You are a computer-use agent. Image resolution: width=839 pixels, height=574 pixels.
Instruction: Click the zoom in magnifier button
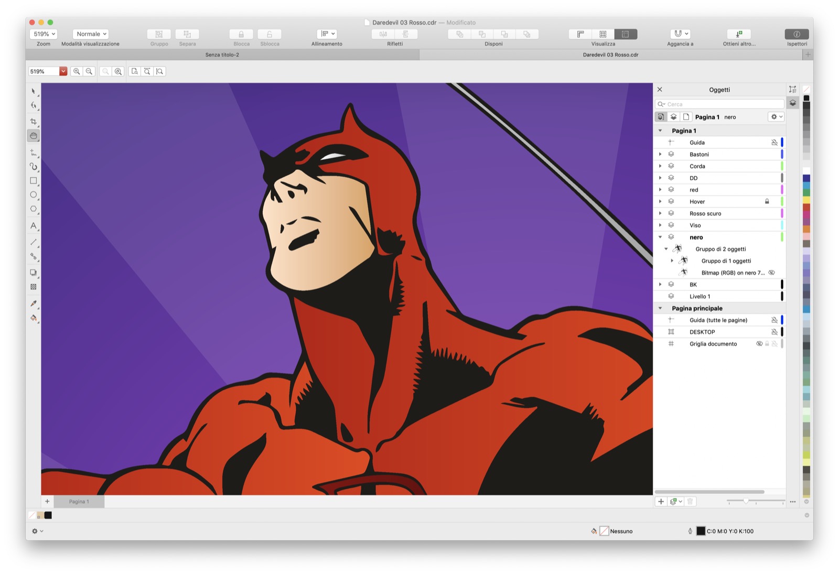tap(77, 71)
